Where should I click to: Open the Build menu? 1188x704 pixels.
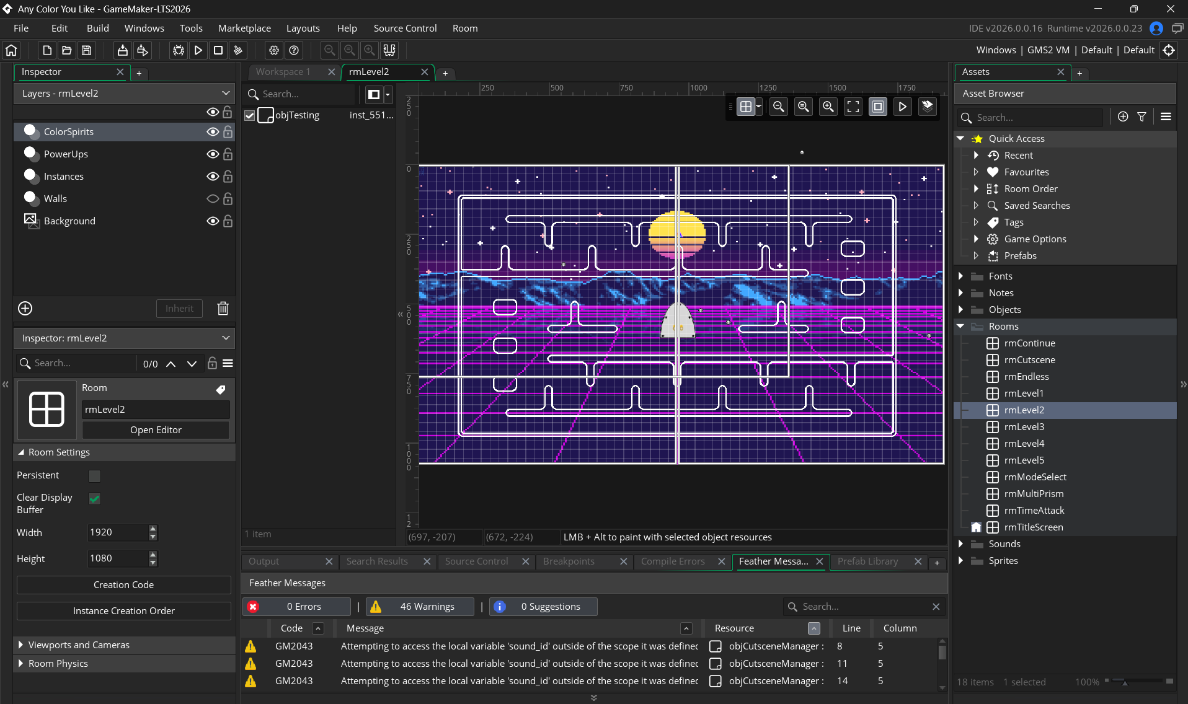coord(97,29)
